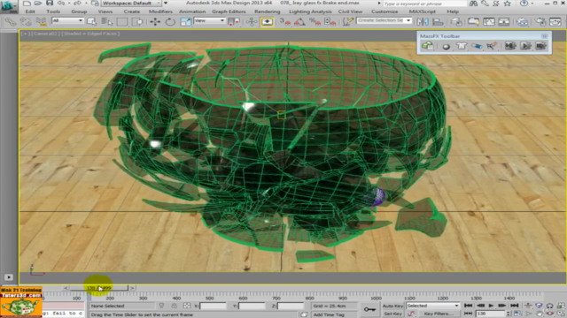
Task: Open the Graph Editors menu
Action: [229, 11]
